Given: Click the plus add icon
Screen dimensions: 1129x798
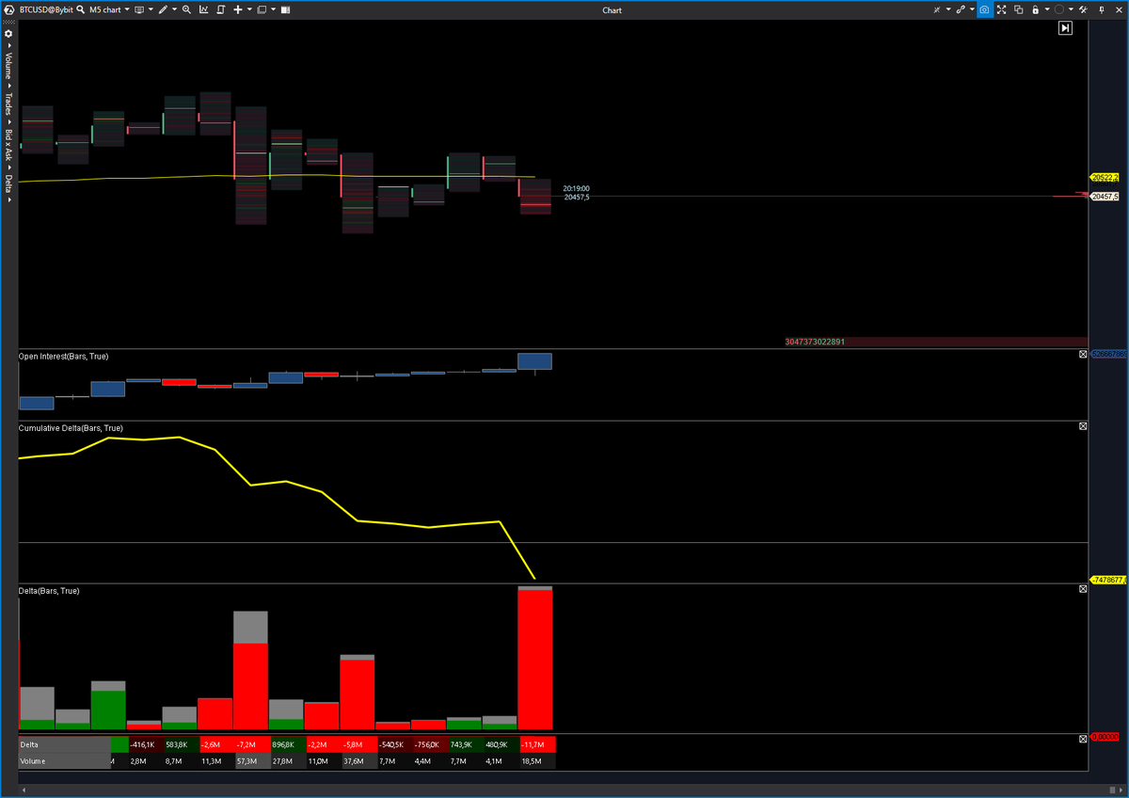Looking at the screenshot, I should click(x=238, y=9).
